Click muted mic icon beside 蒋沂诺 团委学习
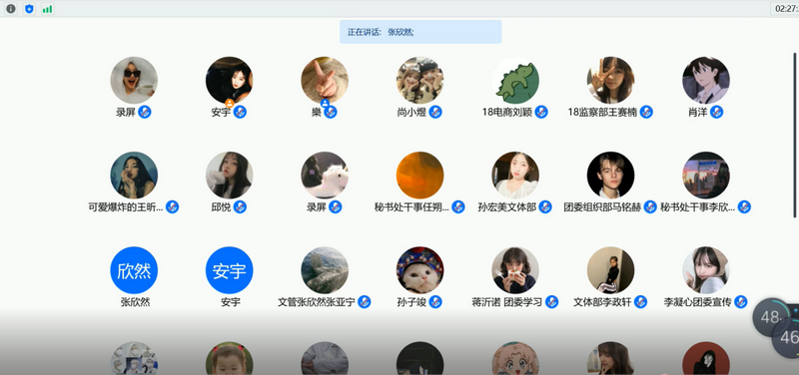Screen dimensions: 799x375 (x=552, y=302)
